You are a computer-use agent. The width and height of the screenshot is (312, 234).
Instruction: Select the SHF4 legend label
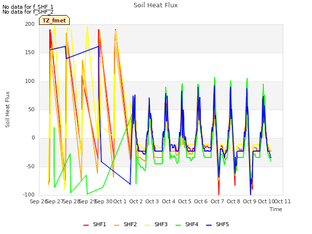[x=192, y=224]
